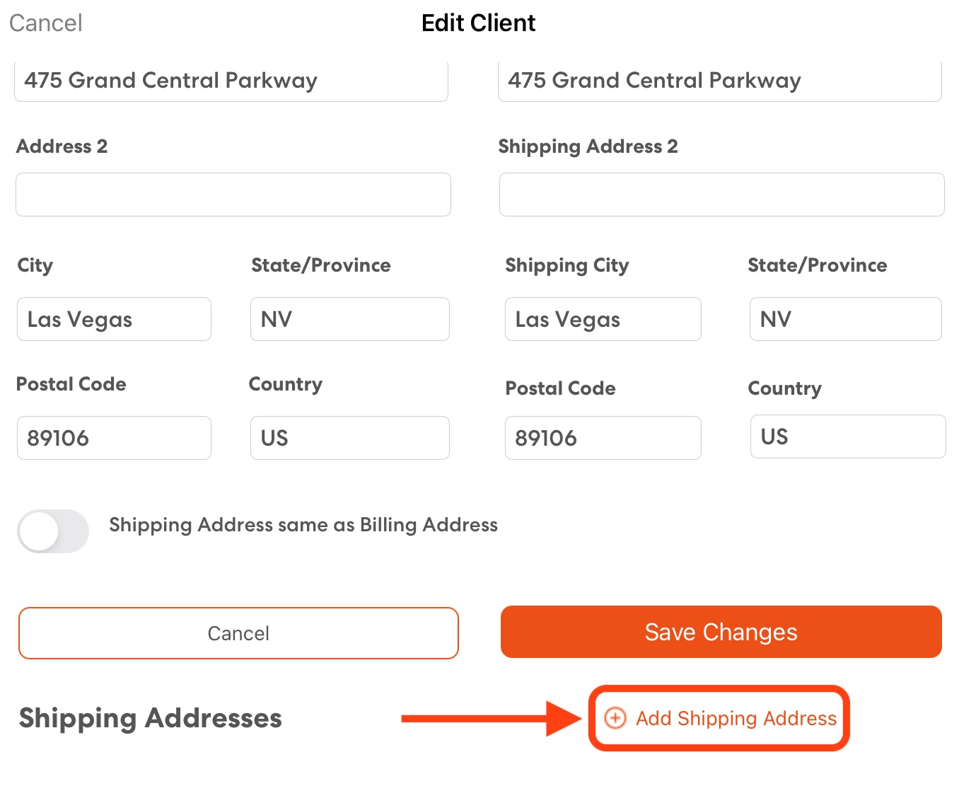Viewport: 976px width, 786px height.
Task: Focus the billing State/Province field
Action: 350,319
